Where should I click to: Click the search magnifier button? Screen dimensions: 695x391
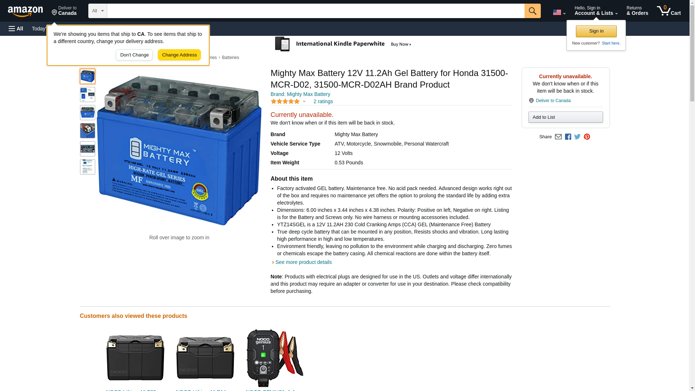coord(532,11)
